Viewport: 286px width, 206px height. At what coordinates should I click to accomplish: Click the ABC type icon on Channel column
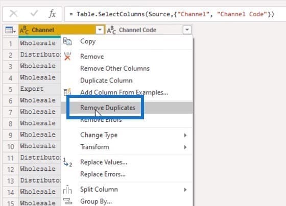(x=25, y=30)
